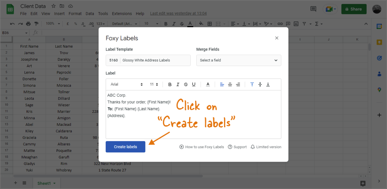Open Google Tasks in side panel
Viewport: 387px width, 189px height.
379,58
